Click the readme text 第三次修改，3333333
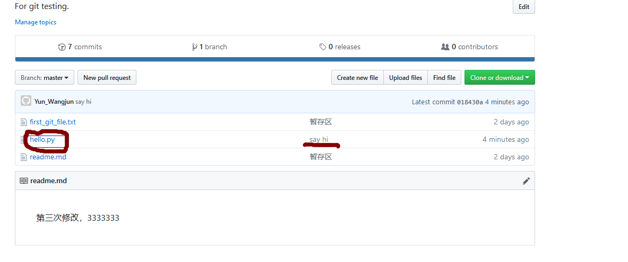Screen dimensions: 628x262 [x=78, y=218]
